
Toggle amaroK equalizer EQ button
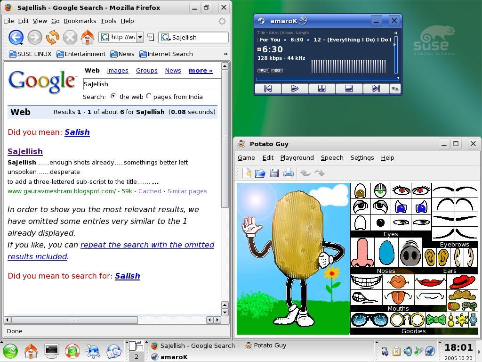pos(277,71)
